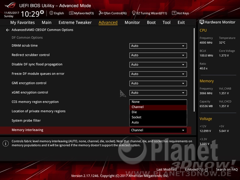Screen dimensions: 240x180
Task: Open GMI encryption control dropdown
Action: coord(158,83)
